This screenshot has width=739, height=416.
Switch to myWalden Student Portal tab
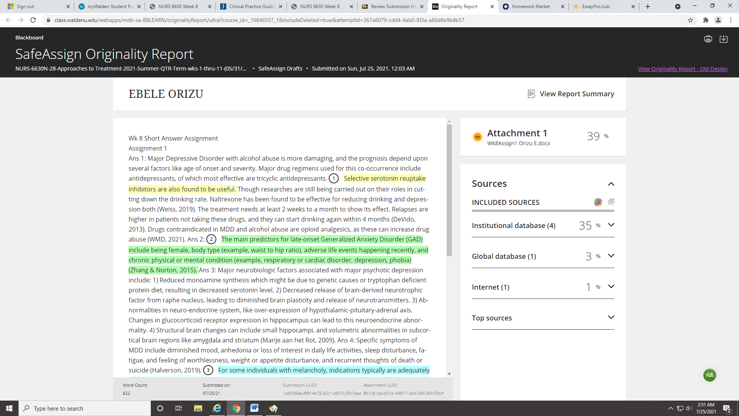109,7
